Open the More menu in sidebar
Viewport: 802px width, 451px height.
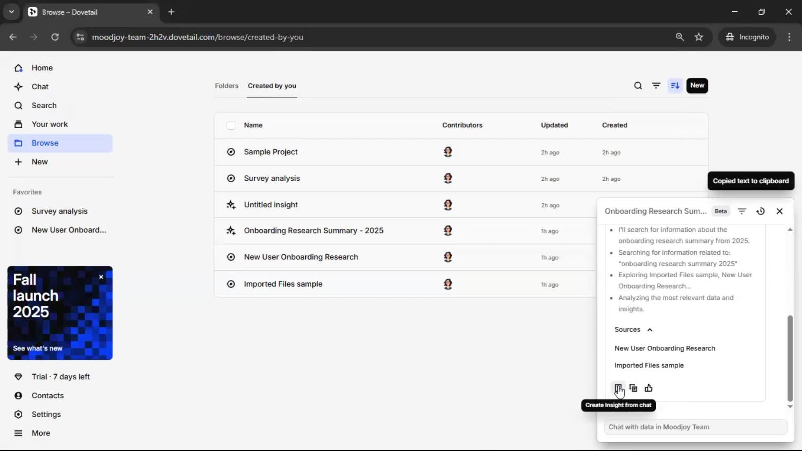click(41, 433)
